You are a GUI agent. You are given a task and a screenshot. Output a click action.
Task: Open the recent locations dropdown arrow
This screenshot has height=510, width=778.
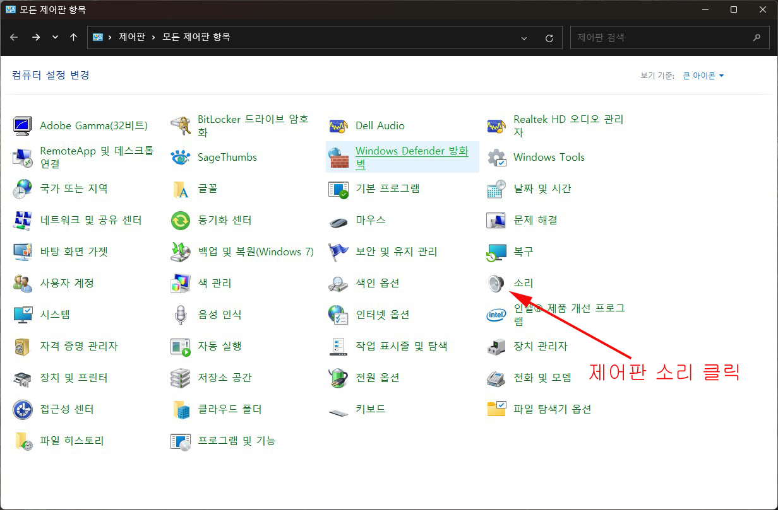(x=55, y=37)
